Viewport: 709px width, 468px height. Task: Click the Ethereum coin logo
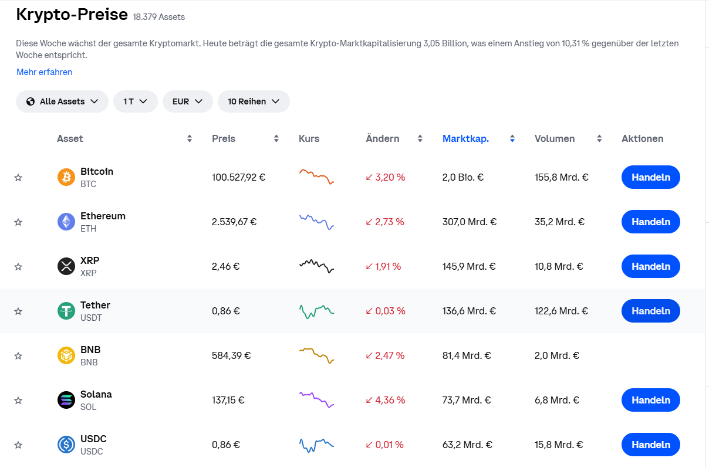(66, 222)
